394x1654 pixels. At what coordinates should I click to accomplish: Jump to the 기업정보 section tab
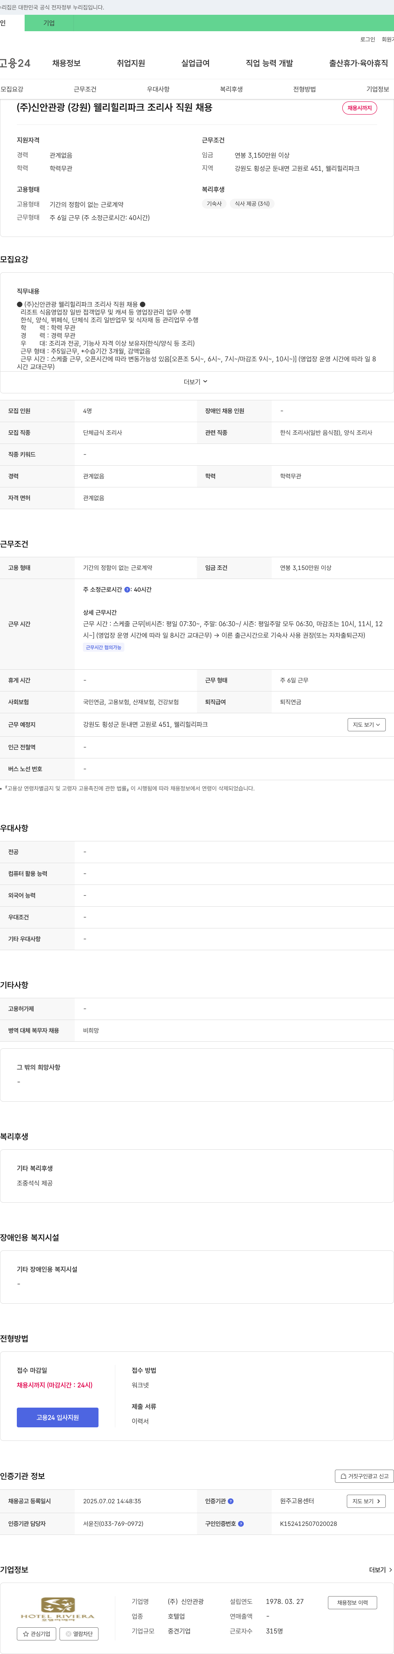[x=377, y=89]
